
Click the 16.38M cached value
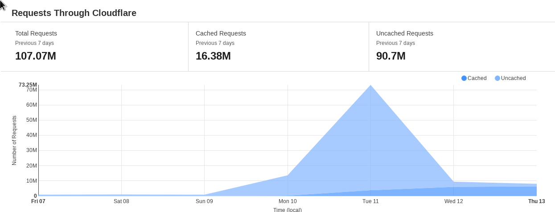213,56
